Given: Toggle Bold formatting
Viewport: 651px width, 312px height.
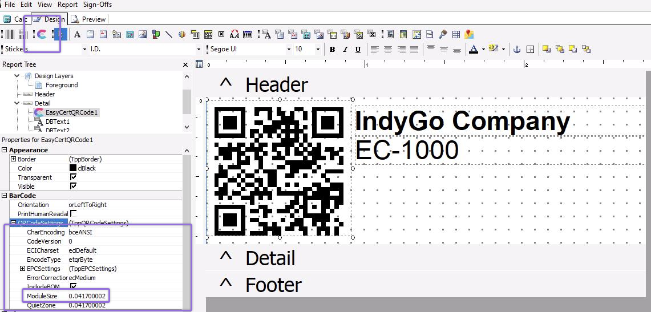Looking at the screenshot, I should coord(332,50).
